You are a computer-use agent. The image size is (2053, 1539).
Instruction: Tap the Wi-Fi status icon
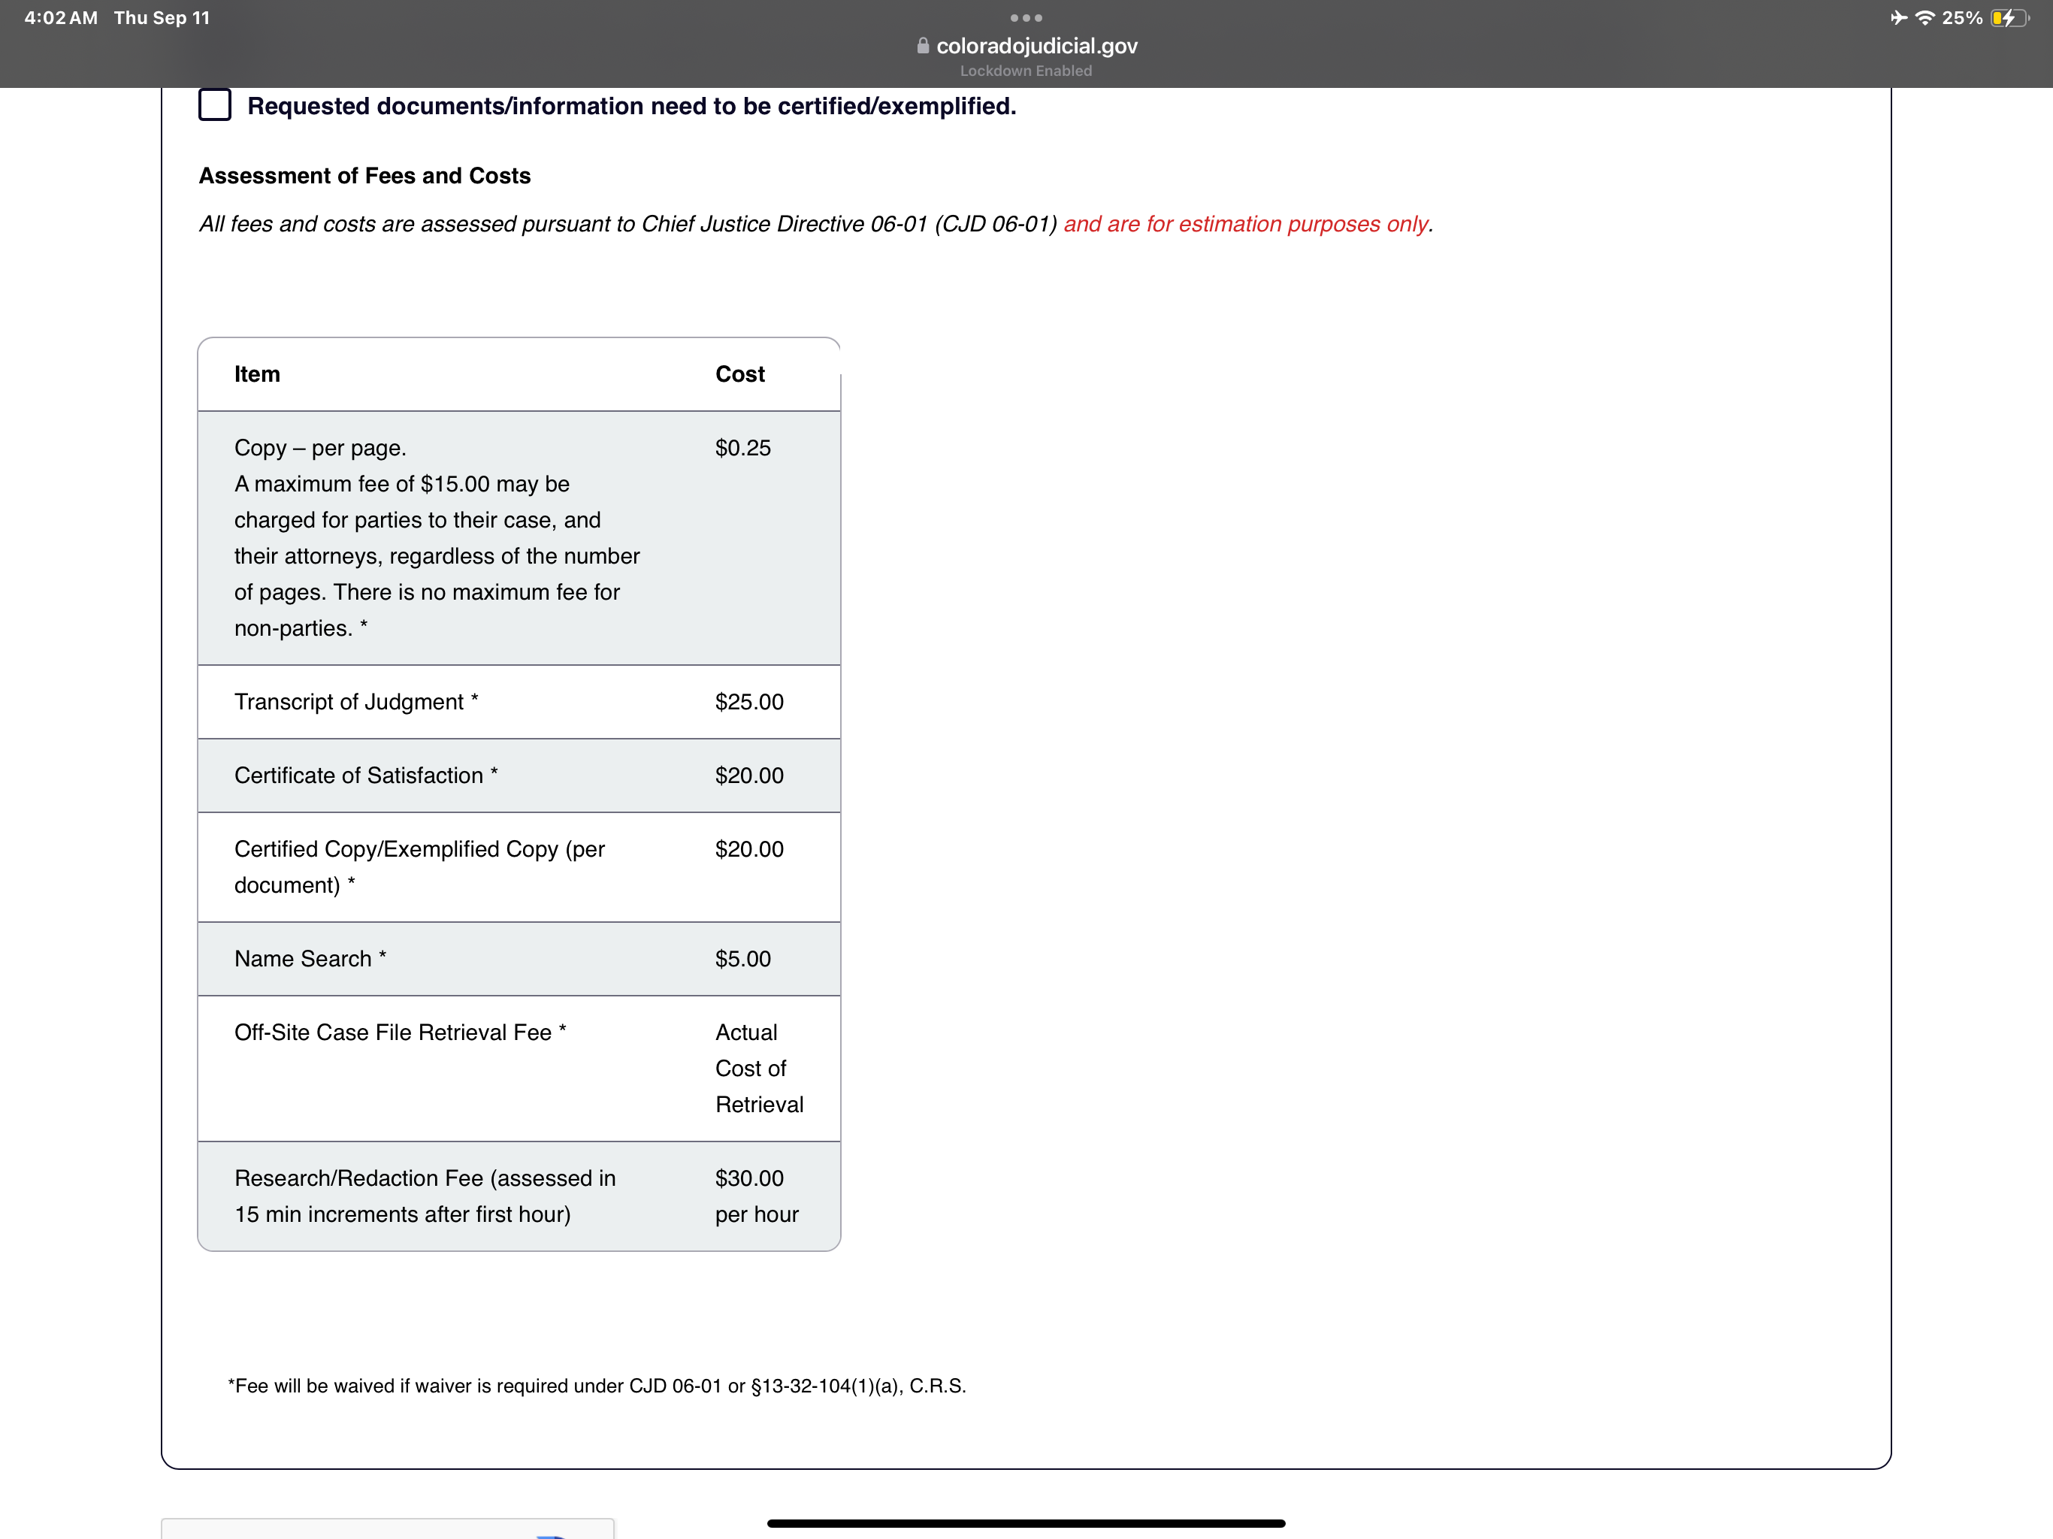point(1925,17)
